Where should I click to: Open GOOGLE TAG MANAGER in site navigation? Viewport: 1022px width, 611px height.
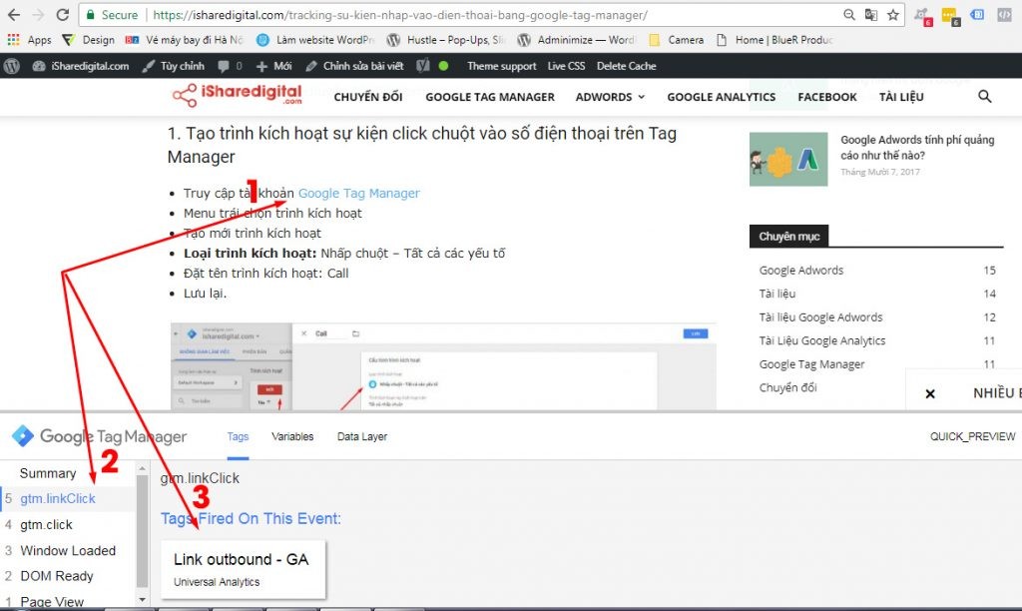pos(490,97)
